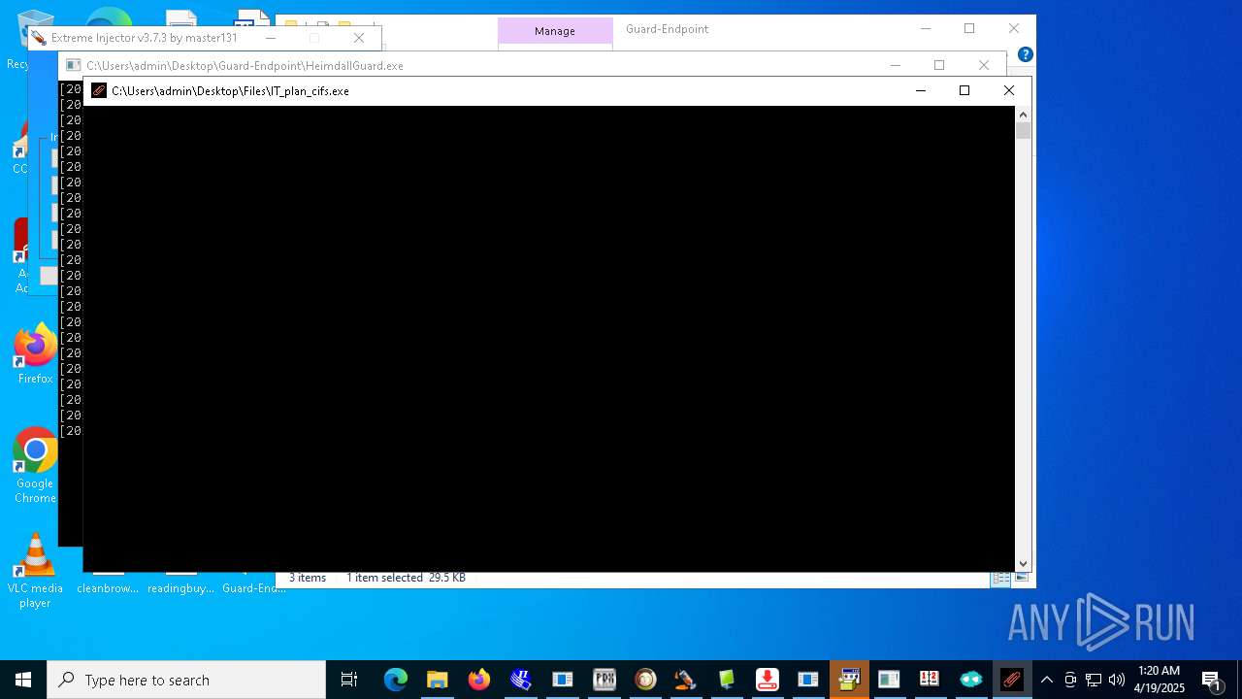Open Firefox from the desktop shortcut
This screenshot has height=699, width=1242.
point(35,354)
